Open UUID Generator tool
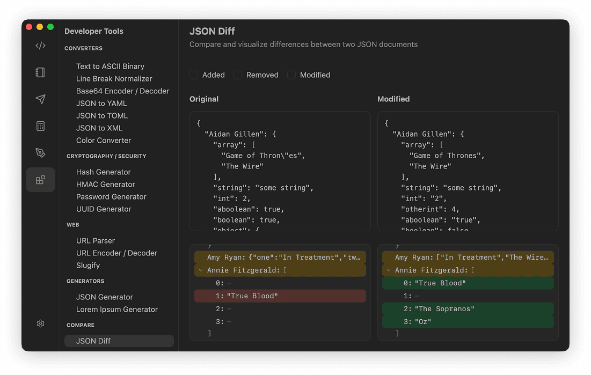The image size is (591, 375). [x=104, y=209]
